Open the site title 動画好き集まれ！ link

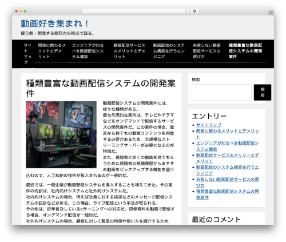pyautogui.click(x=55, y=24)
